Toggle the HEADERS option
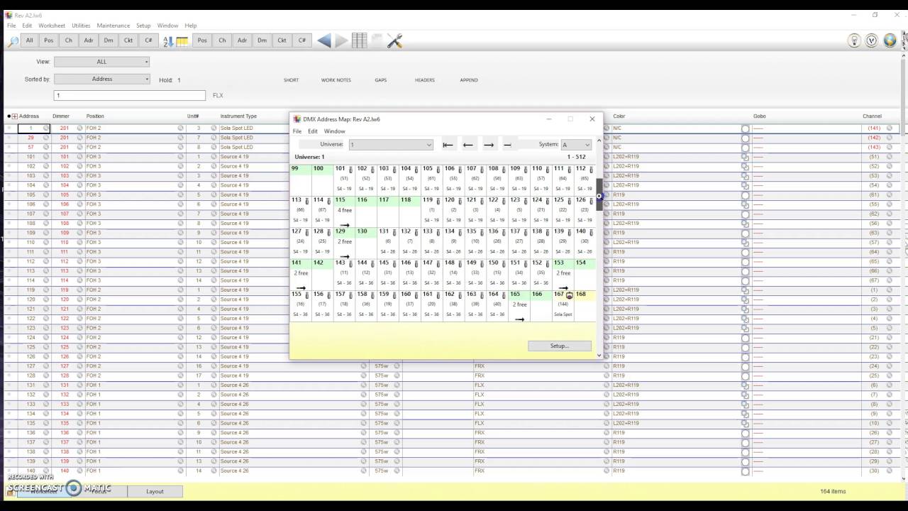The height and width of the screenshot is (511, 908). pos(425,80)
